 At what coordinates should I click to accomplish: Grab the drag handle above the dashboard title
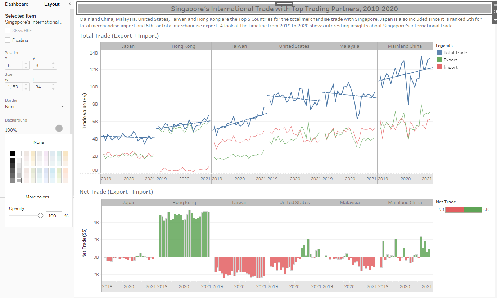pyautogui.click(x=284, y=4)
